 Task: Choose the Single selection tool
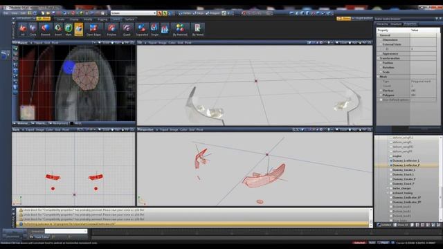[154, 30]
